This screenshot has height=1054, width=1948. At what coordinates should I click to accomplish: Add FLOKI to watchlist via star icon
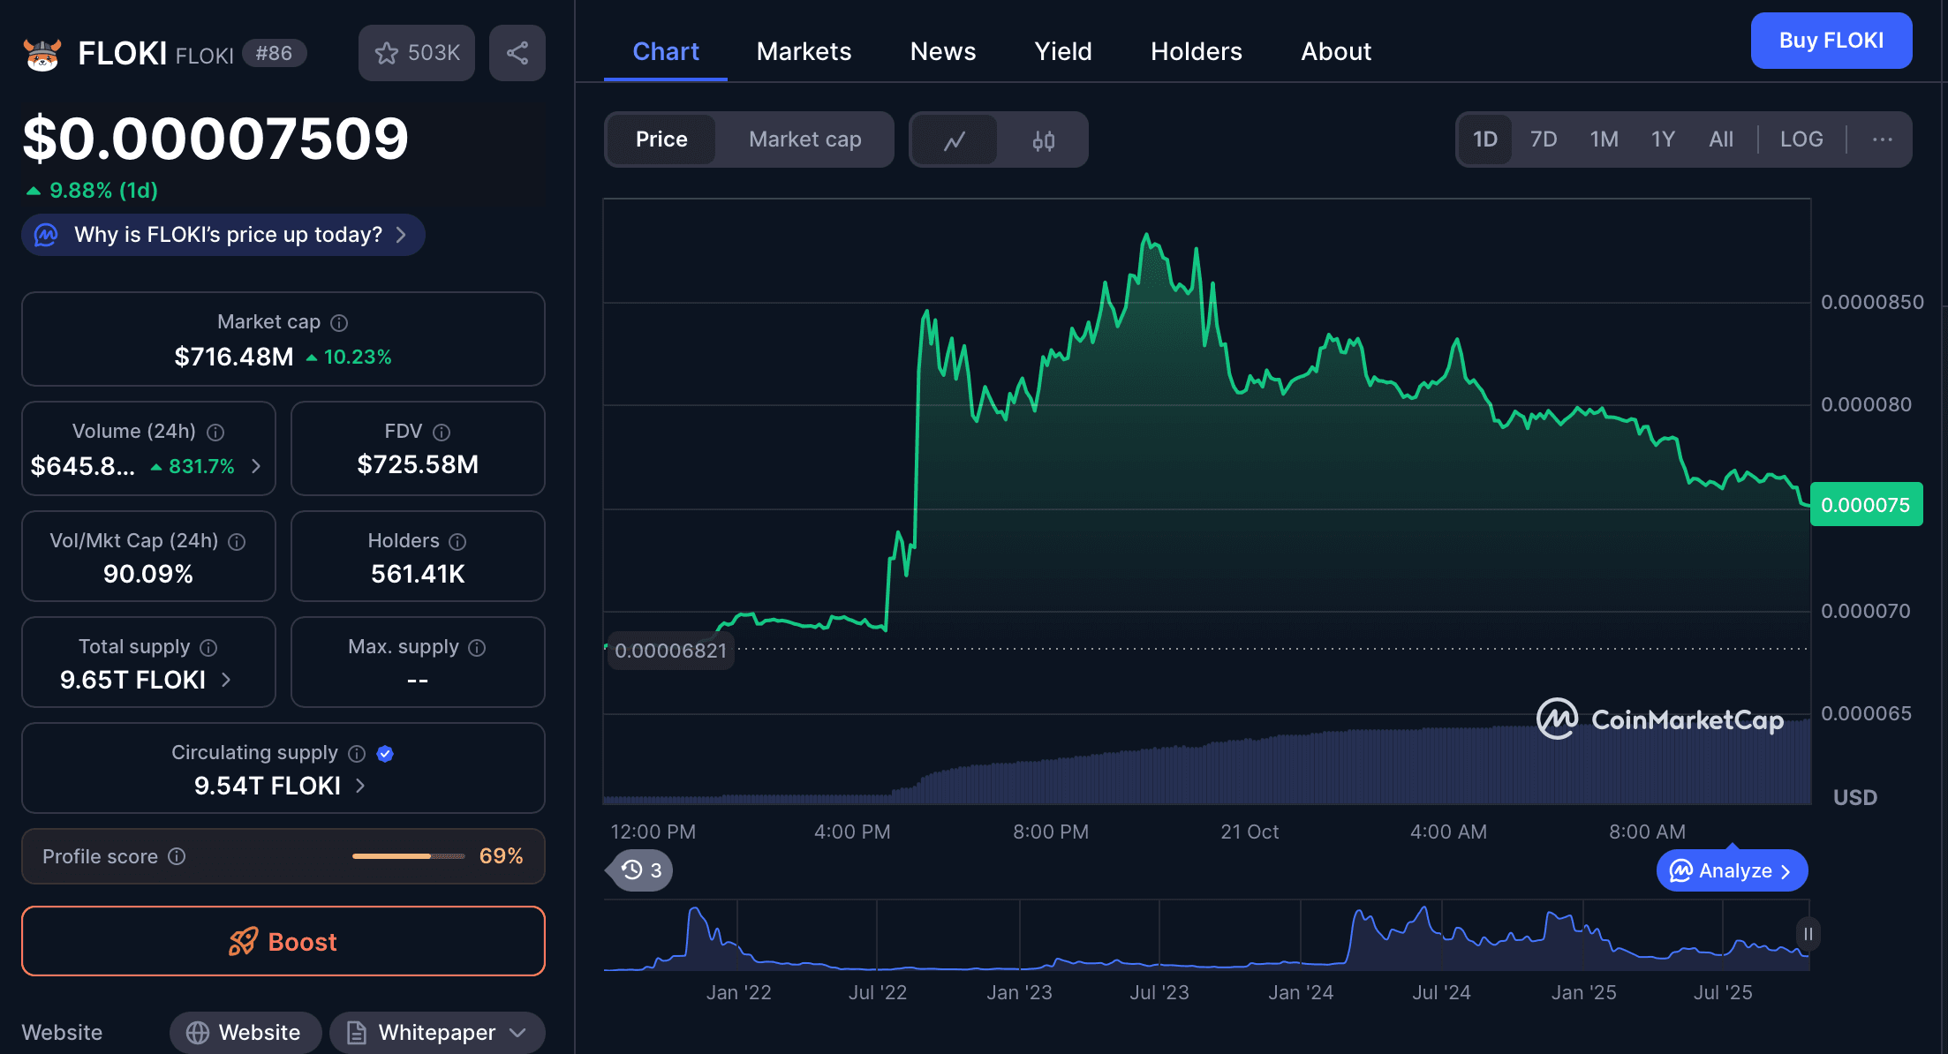(386, 53)
